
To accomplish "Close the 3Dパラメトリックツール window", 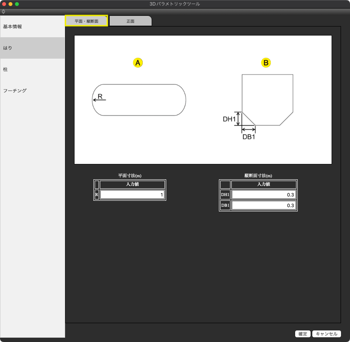I will tap(4, 4).
